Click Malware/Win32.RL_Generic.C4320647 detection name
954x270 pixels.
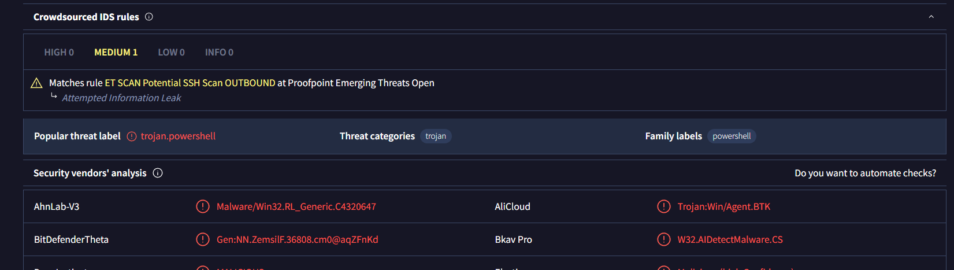296,206
